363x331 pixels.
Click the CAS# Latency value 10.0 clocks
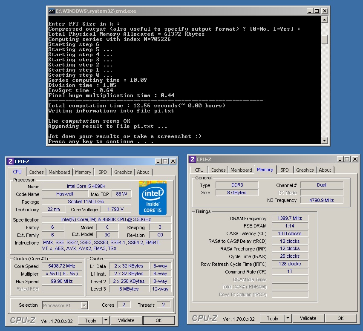point(290,233)
